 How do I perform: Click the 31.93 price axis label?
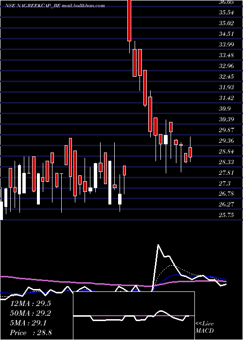(226, 87)
